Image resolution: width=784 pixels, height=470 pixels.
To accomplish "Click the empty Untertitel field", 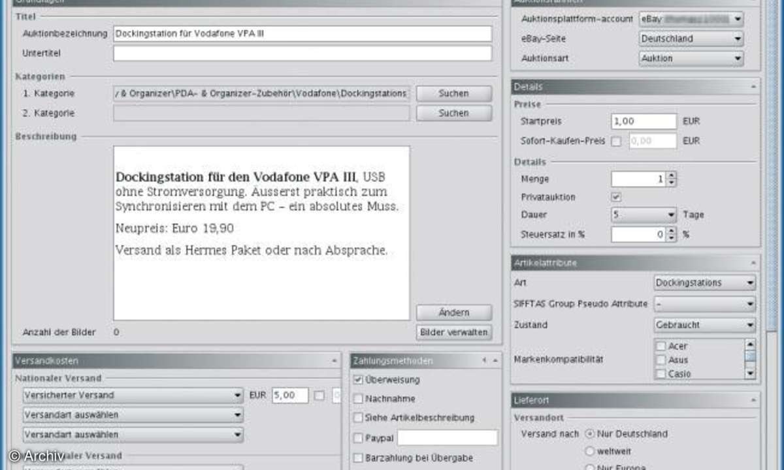I will 302,53.
